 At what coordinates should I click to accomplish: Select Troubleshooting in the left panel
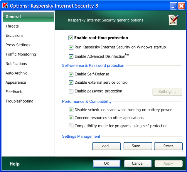[x=19, y=101]
